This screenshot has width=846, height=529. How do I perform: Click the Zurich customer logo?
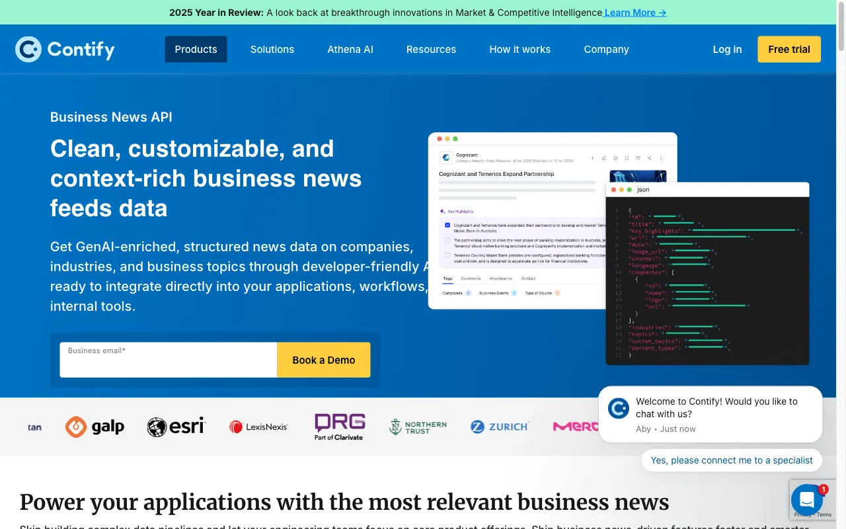[x=500, y=427]
